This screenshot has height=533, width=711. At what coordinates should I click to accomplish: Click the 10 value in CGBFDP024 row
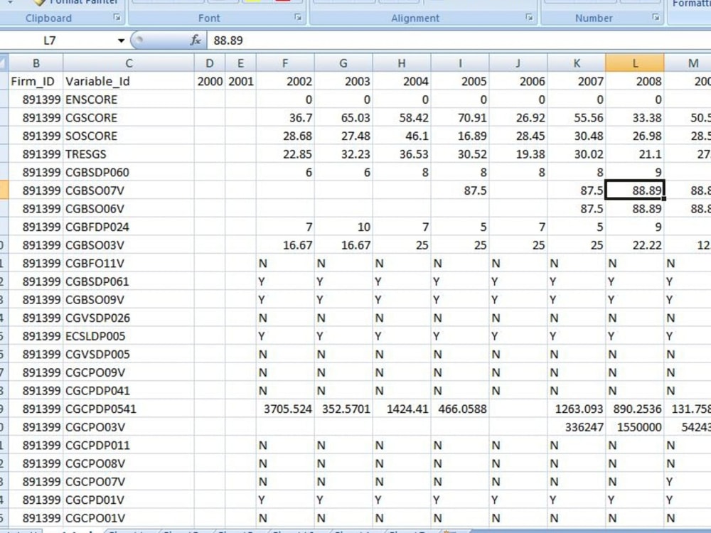343,227
